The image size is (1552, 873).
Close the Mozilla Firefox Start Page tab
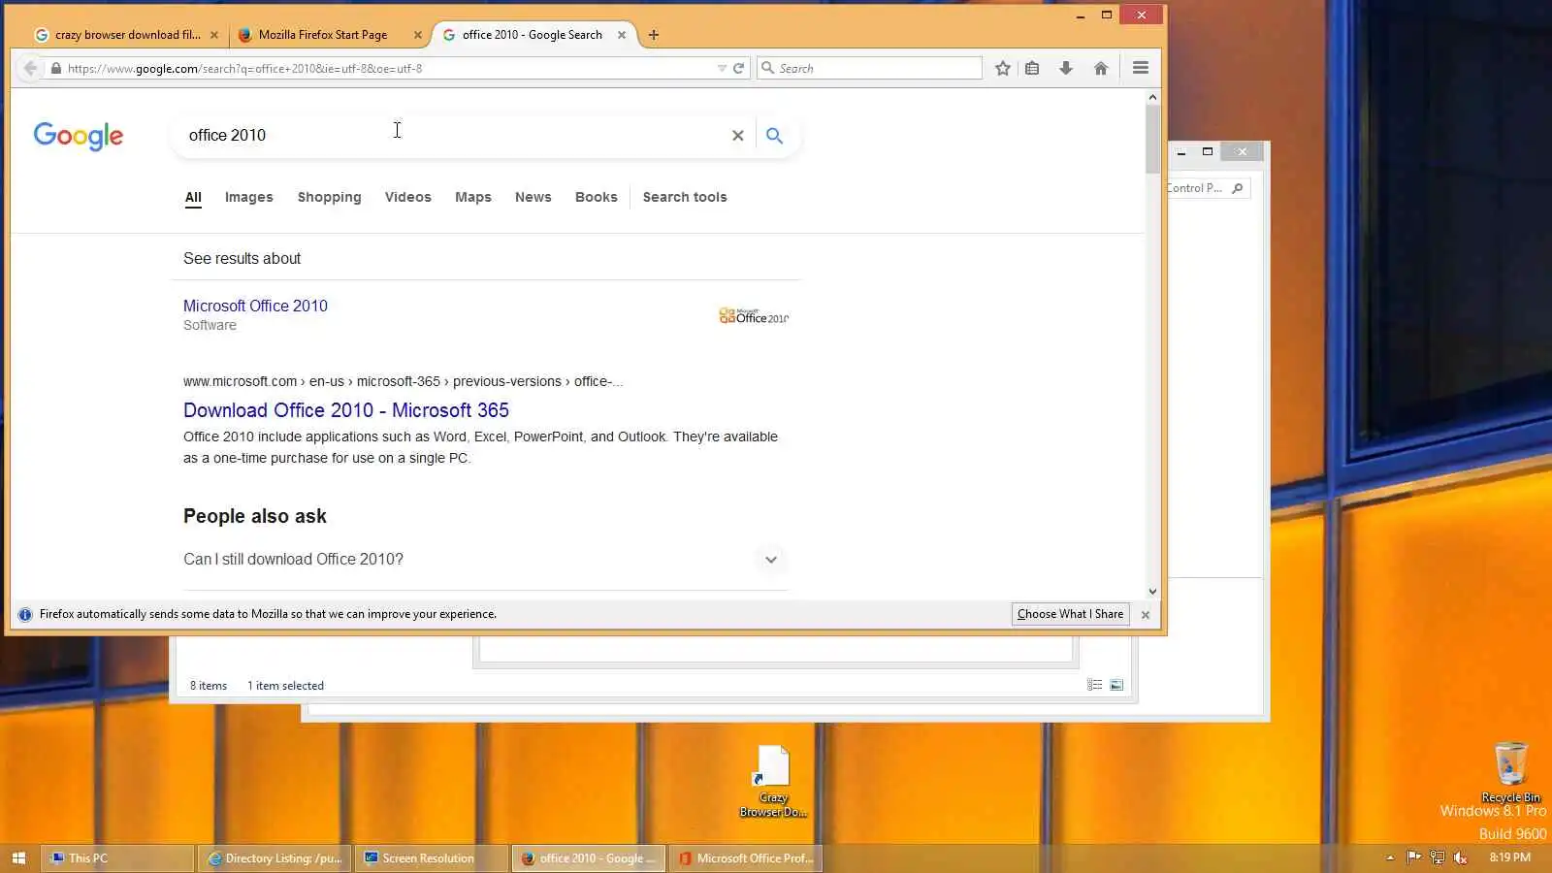click(x=418, y=35)
